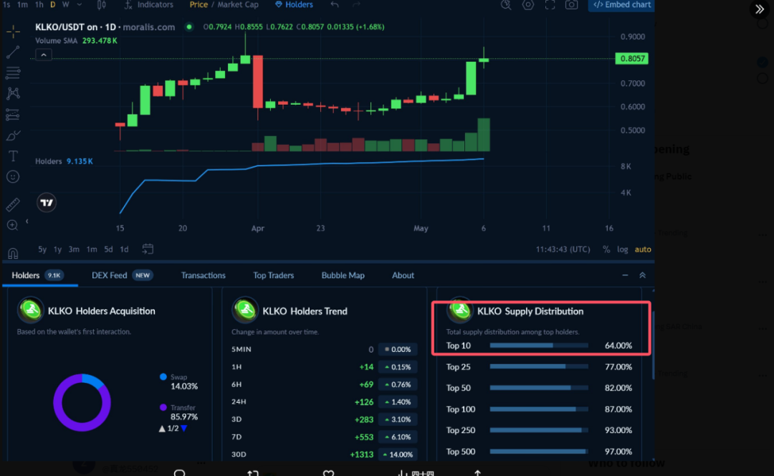Toggle the log scale option
The width and height of the screenshot is (774, 476).
(623, 249)
